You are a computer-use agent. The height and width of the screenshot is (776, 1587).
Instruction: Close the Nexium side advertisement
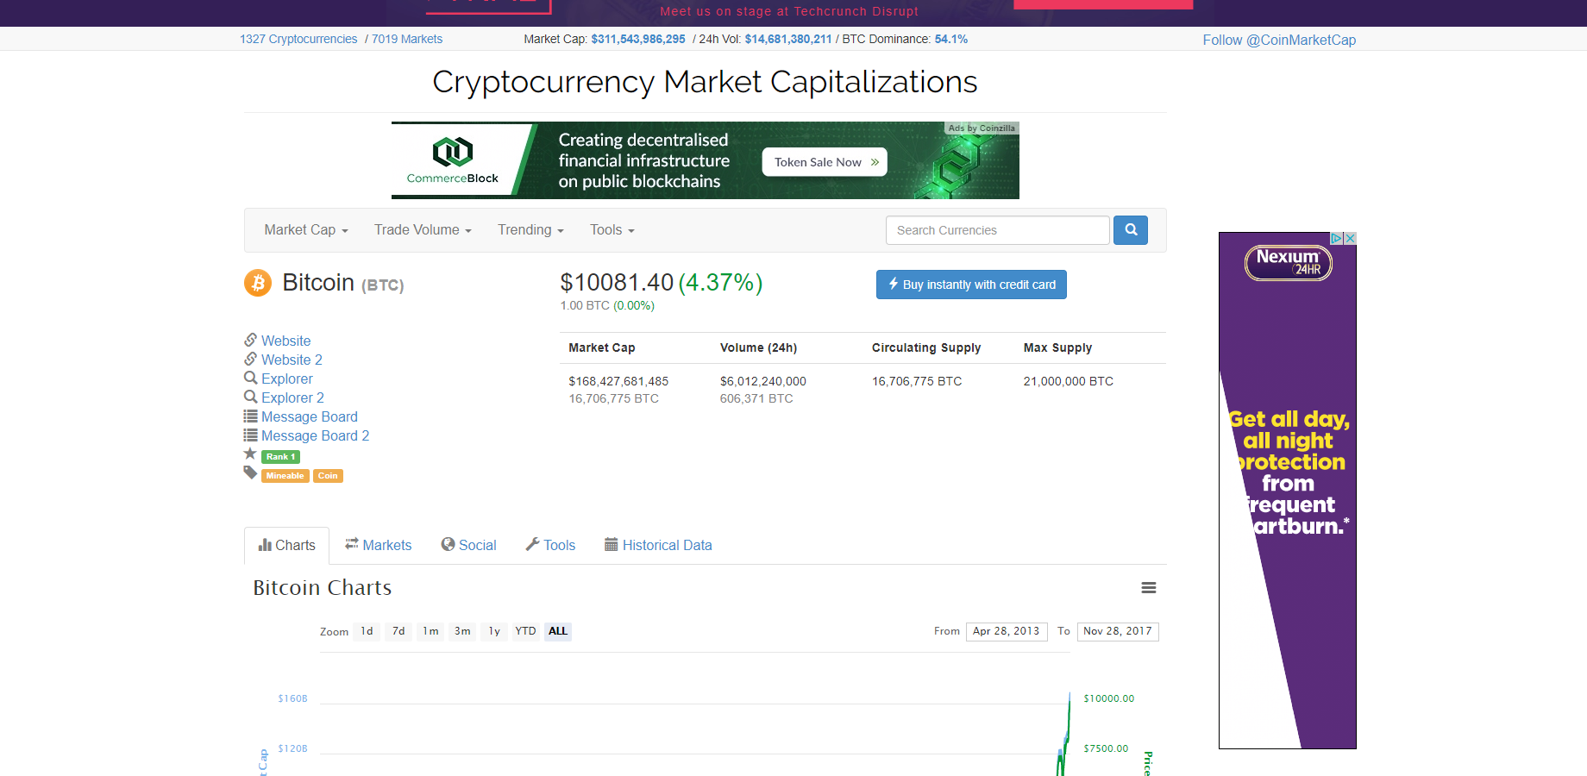point(1350,239)
